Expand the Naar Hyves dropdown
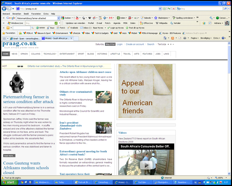 click(105, 28)
